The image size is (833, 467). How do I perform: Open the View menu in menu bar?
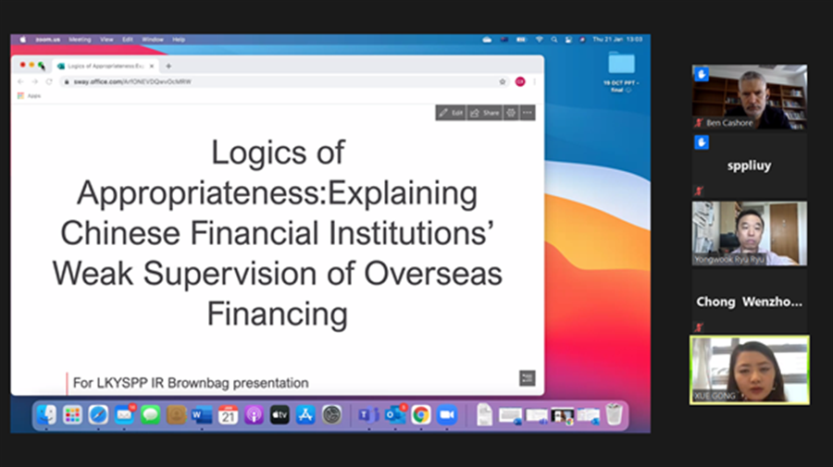pyautogui.click(x=106, y=40)
